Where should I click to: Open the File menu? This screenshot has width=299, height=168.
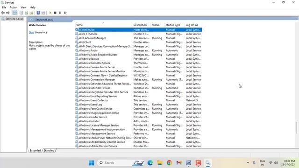(4, 7)
